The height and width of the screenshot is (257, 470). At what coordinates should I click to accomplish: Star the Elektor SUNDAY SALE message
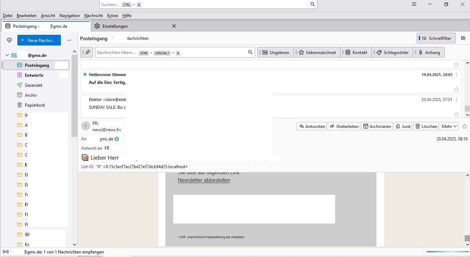[456, 114]
